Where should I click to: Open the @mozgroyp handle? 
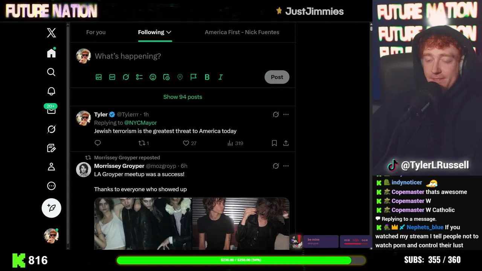161,166
